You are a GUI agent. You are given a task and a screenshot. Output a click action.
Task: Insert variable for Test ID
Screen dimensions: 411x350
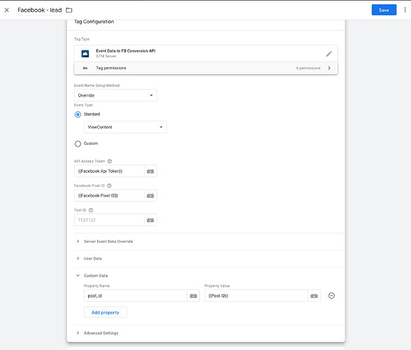pos(150,220)
